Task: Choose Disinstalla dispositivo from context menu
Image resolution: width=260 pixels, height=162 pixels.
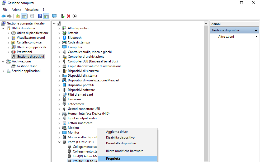Action: click(x=127, y=143)
